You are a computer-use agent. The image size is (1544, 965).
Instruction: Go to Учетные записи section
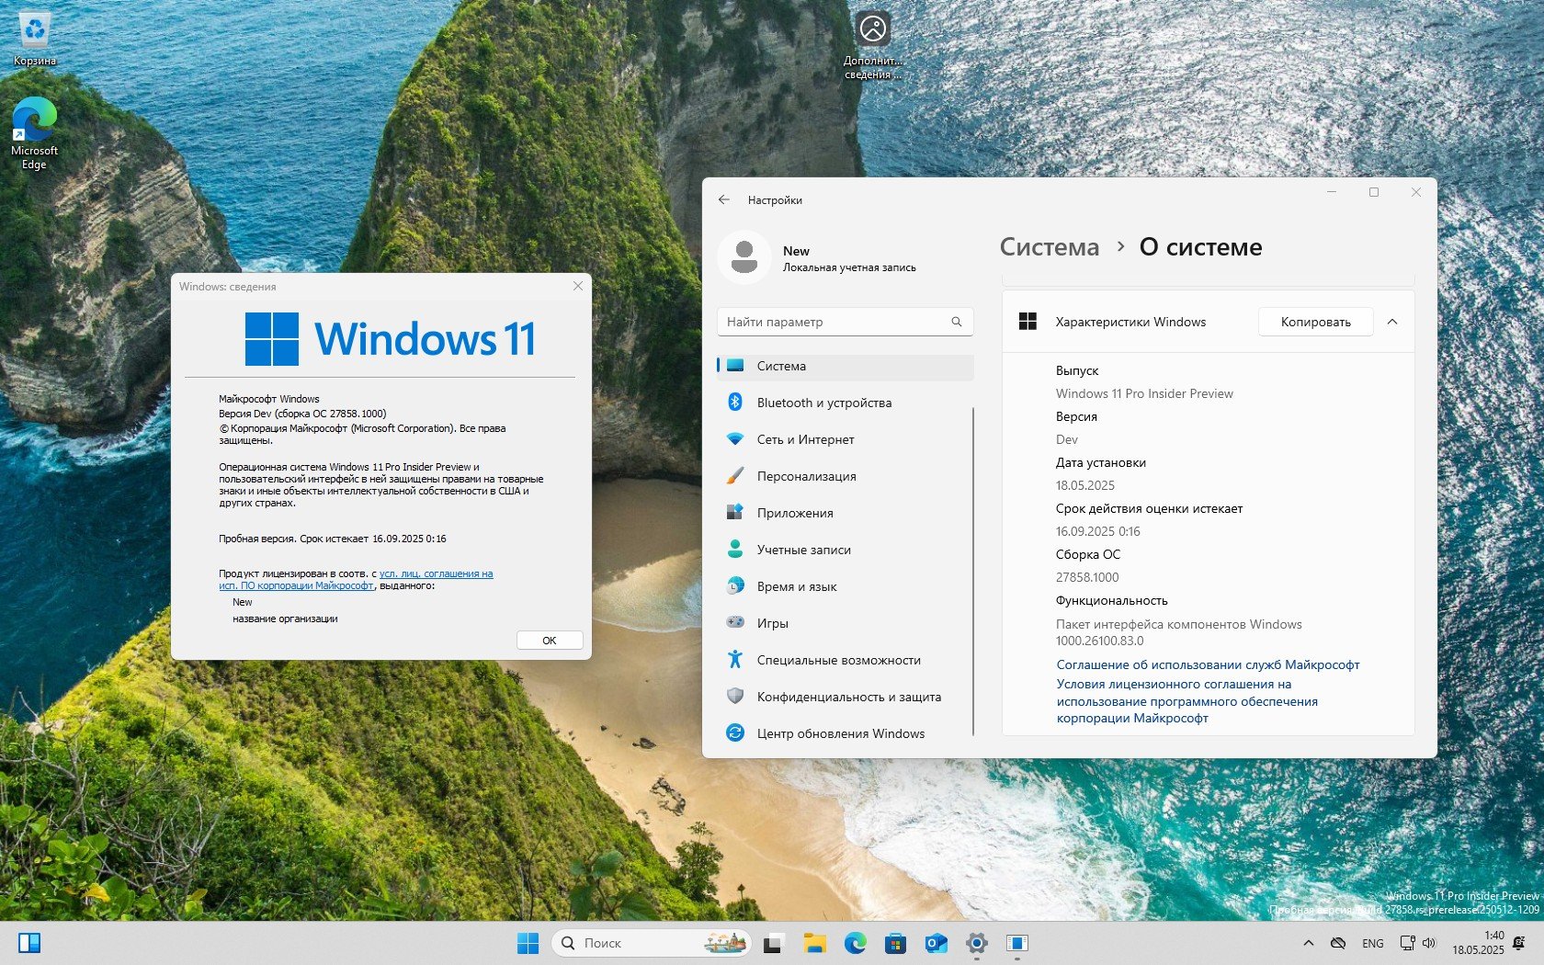pyautogui.click(x=803, y=550)
